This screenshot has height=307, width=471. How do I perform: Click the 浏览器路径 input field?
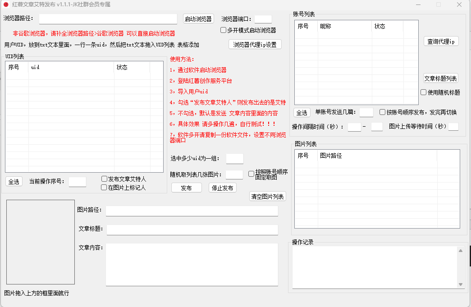[x=108, y=19]
